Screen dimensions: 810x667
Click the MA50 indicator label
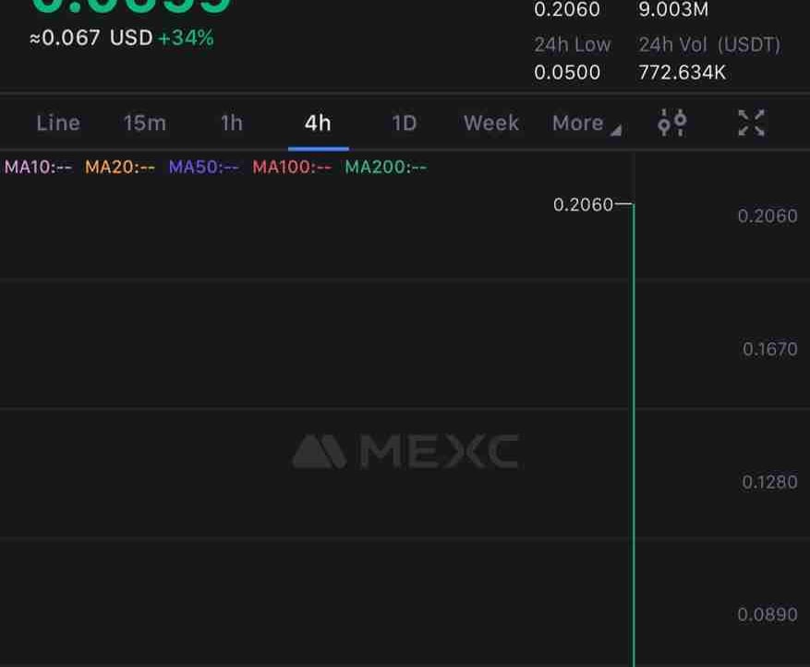tap(203, 167)
